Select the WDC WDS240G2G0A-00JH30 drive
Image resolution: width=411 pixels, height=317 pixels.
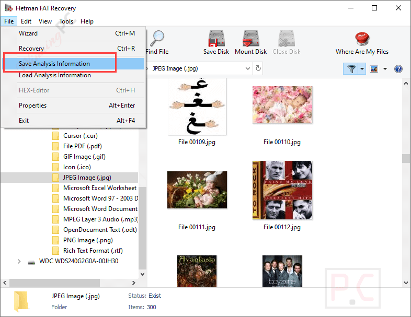click(x=78, y=261)
